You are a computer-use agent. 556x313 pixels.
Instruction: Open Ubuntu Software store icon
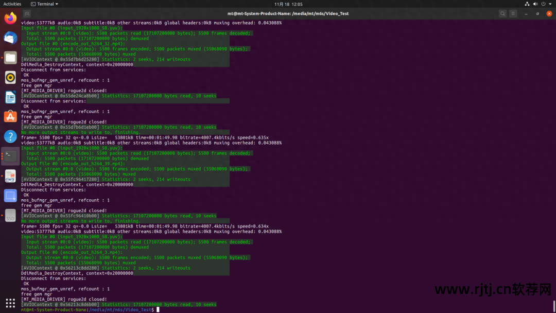[x=10, y=117]
